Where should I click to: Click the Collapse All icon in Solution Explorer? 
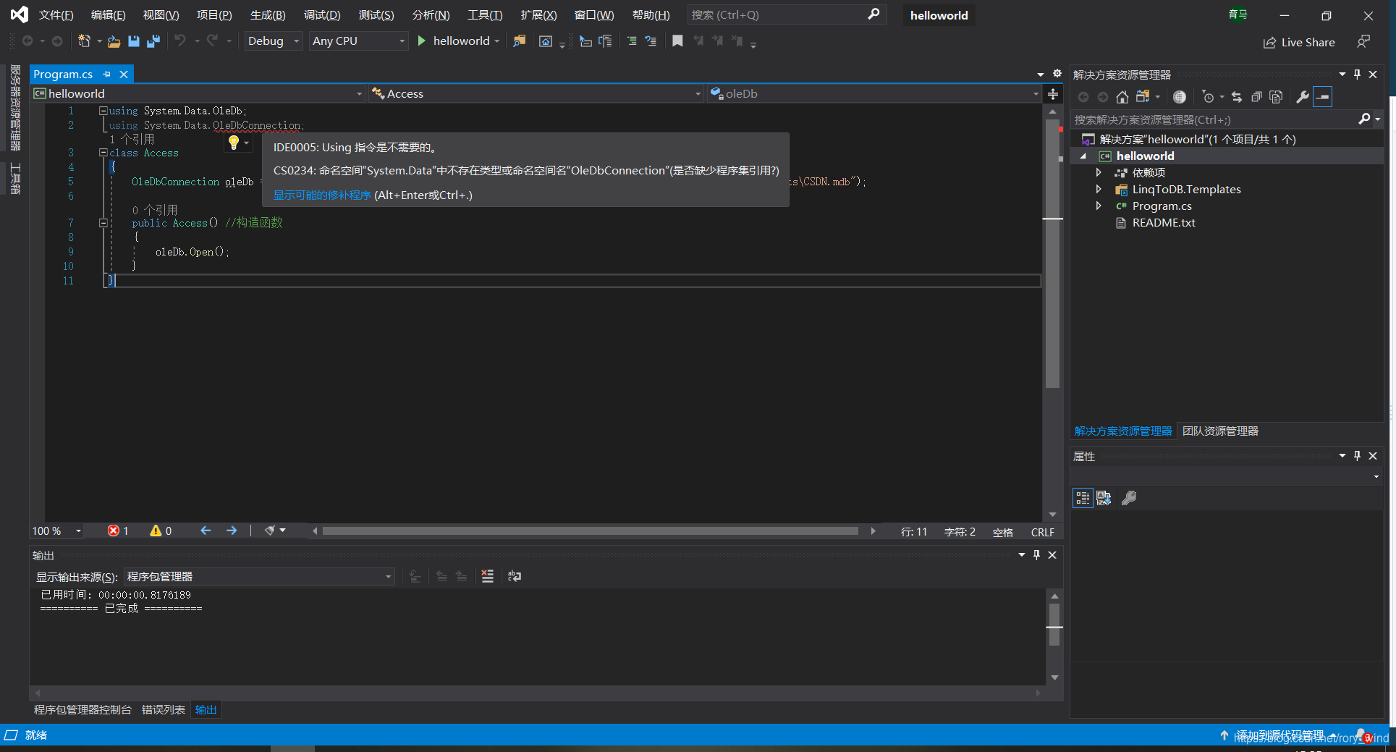(1256, 96)
